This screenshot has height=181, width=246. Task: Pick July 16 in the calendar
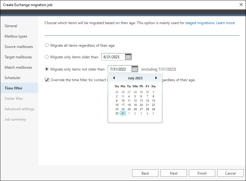click(117, 105)
